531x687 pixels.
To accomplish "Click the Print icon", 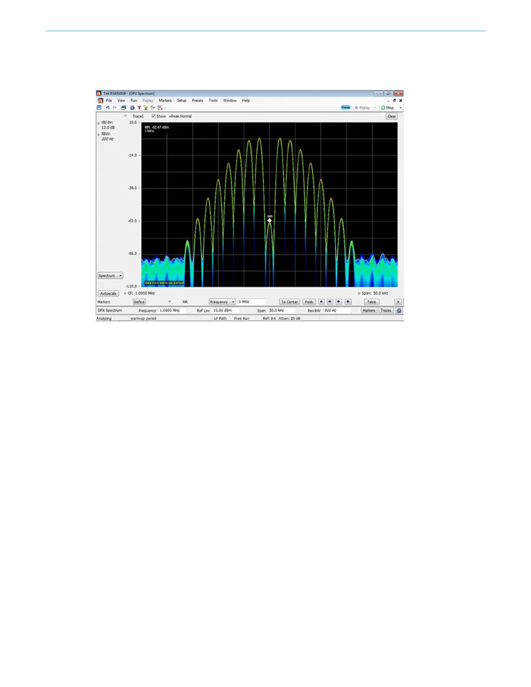I will tap(123, 108).
